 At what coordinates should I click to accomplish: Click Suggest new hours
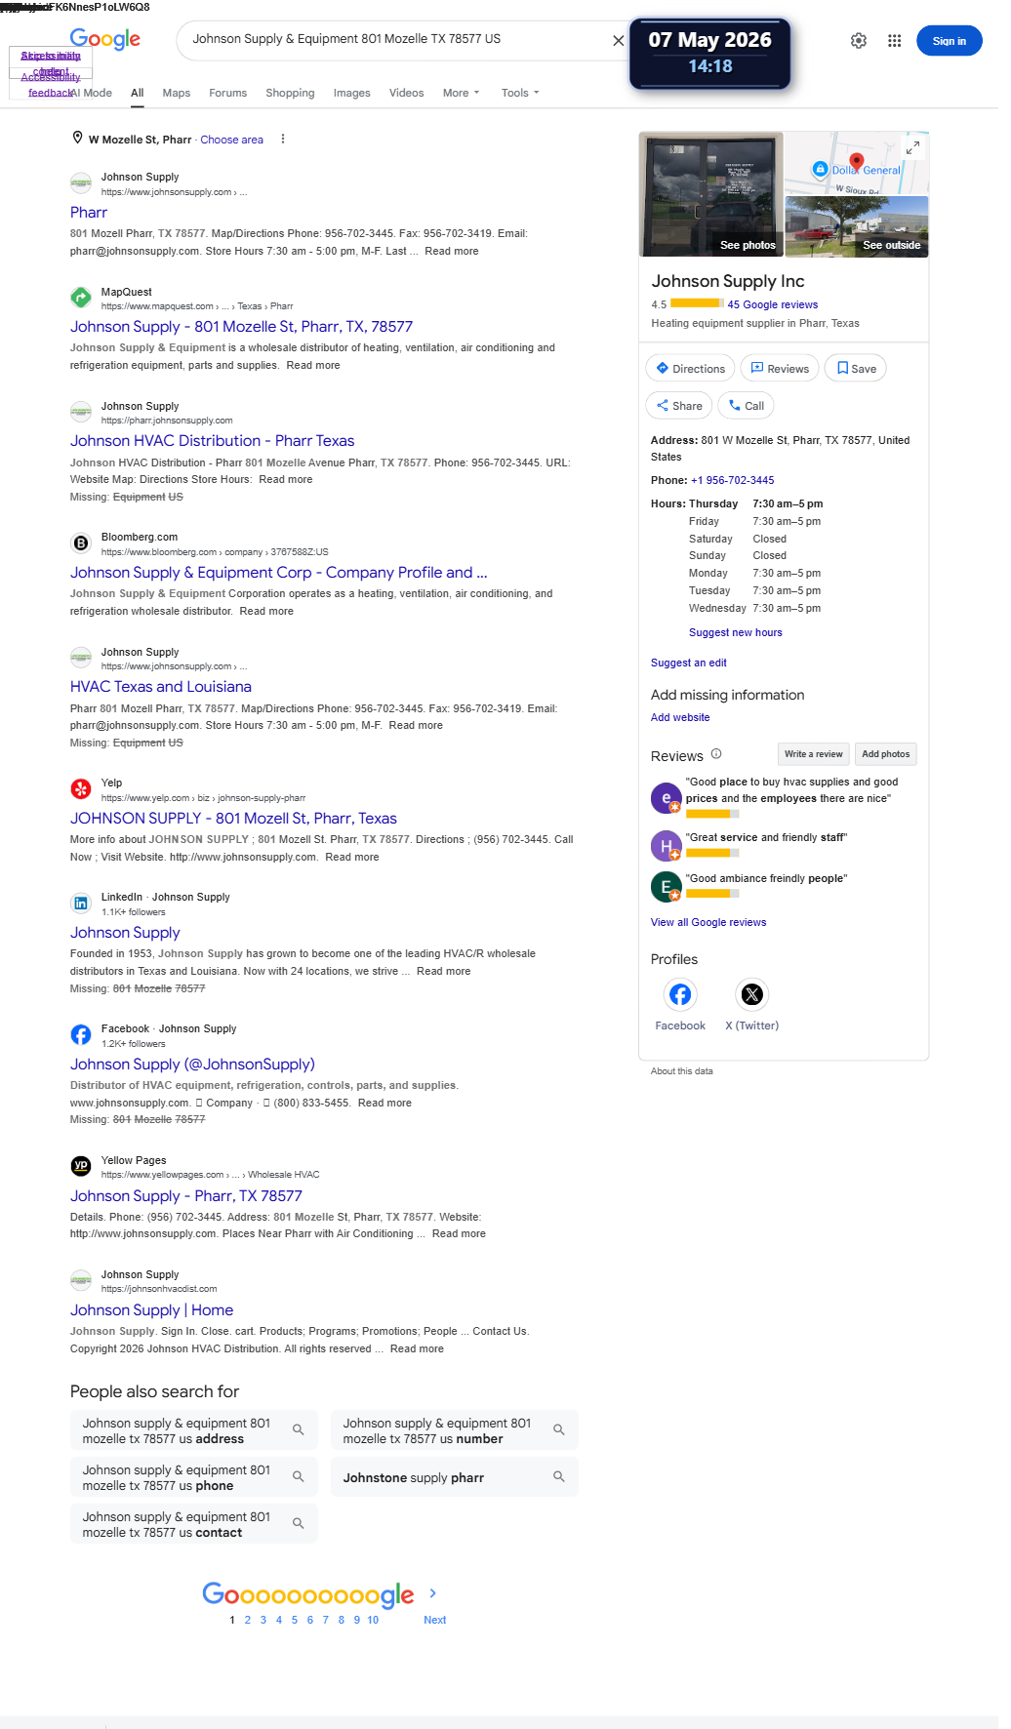click(735, 632)
